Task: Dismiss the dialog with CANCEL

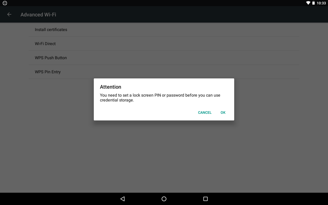Action: tap(204, 112)
